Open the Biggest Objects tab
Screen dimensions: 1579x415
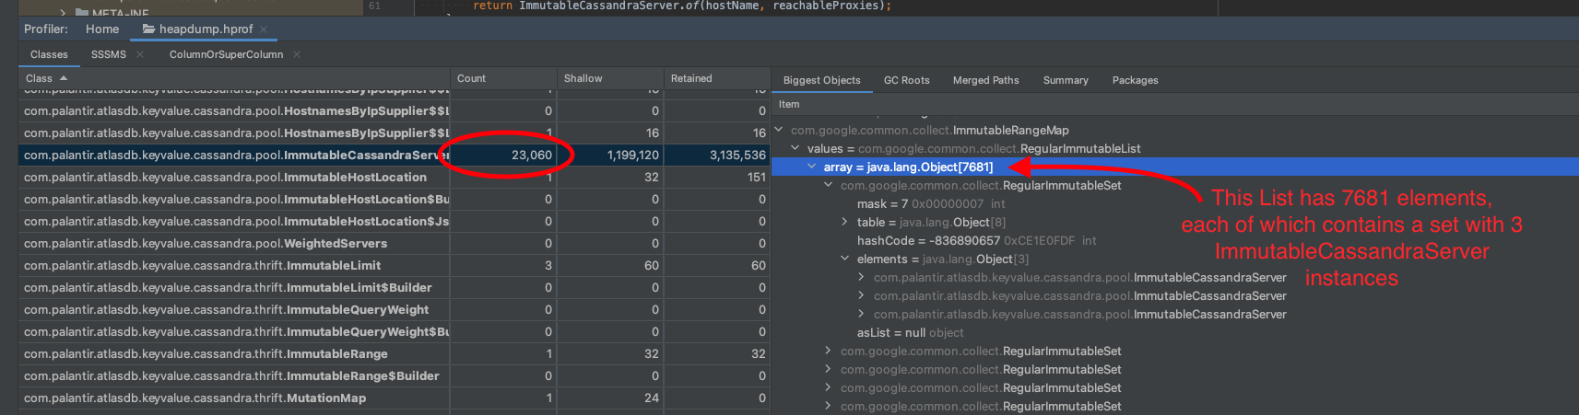[822, 80]
